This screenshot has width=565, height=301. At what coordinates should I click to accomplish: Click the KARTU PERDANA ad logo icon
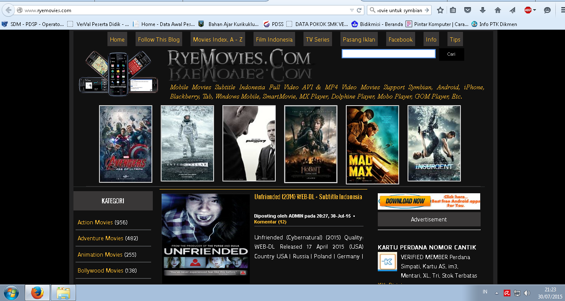(x=387, y=262)
